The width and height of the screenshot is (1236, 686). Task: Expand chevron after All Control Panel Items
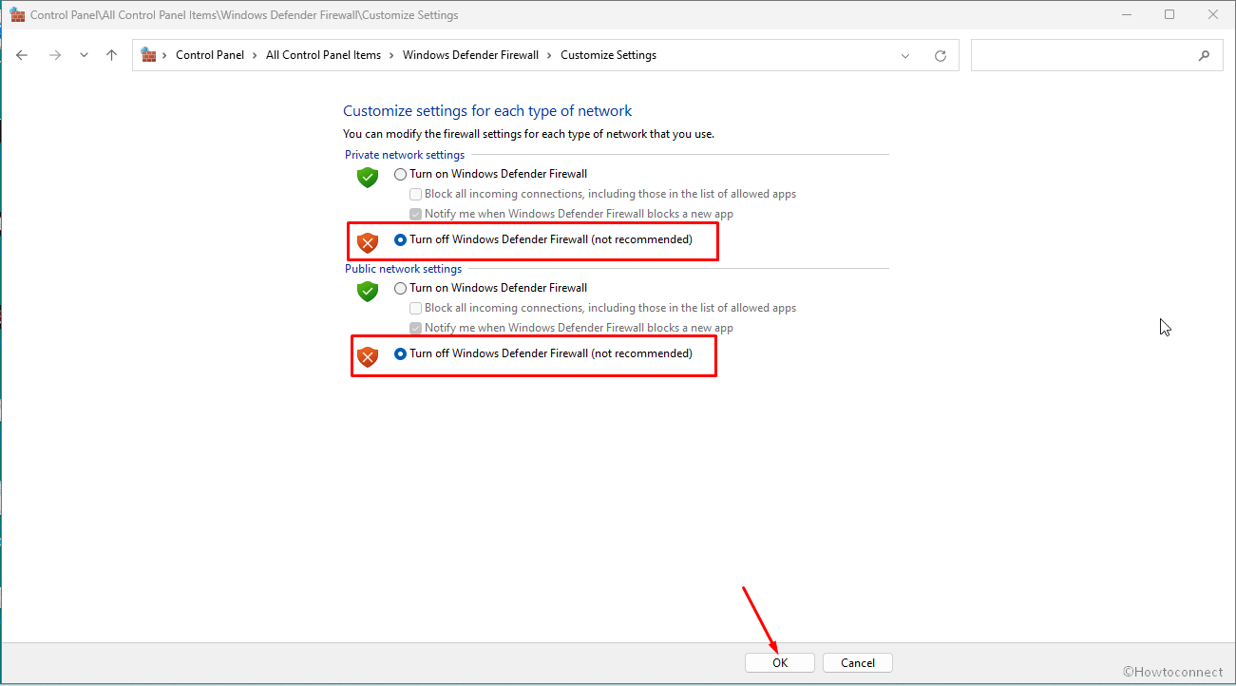[x=391, y=55]
